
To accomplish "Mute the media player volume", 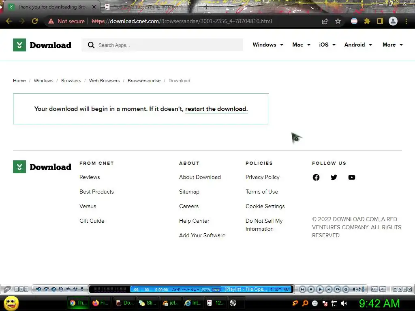I will click(355, 289).
